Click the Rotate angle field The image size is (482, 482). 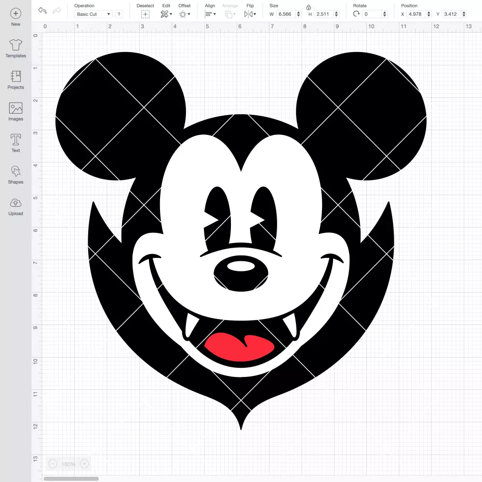click(372, 14)
